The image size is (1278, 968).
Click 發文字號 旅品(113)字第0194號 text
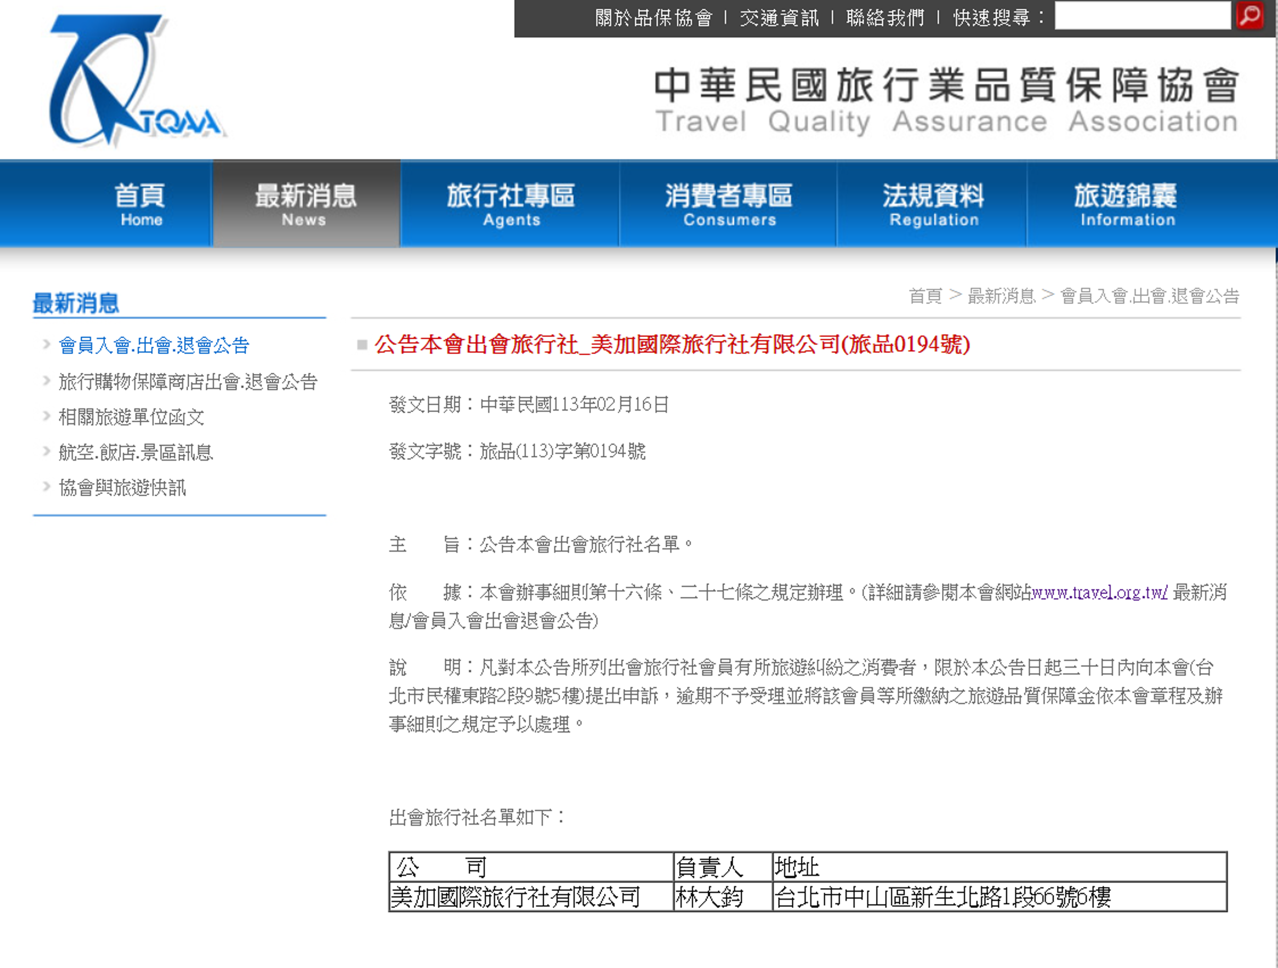pos(517,451)
